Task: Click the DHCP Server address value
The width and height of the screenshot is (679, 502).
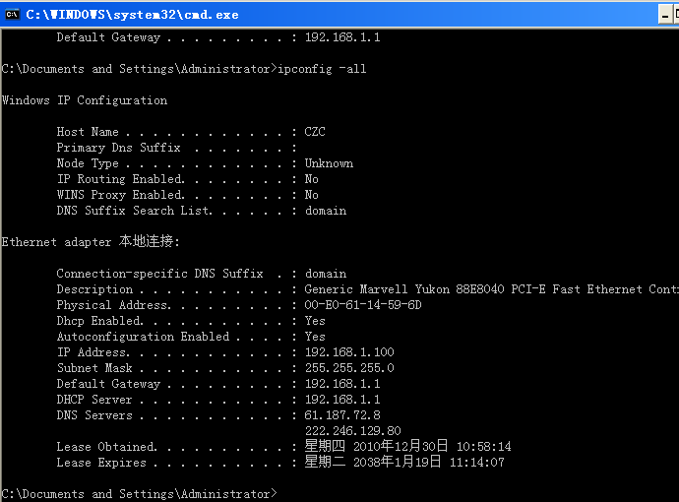Action: click(342, 400)
